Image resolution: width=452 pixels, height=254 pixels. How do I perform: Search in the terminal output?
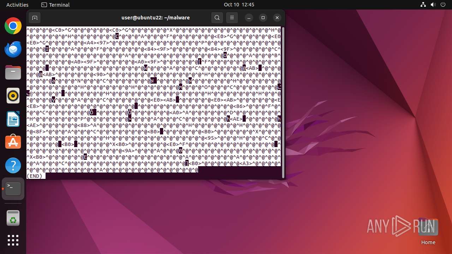pos(217,18)
